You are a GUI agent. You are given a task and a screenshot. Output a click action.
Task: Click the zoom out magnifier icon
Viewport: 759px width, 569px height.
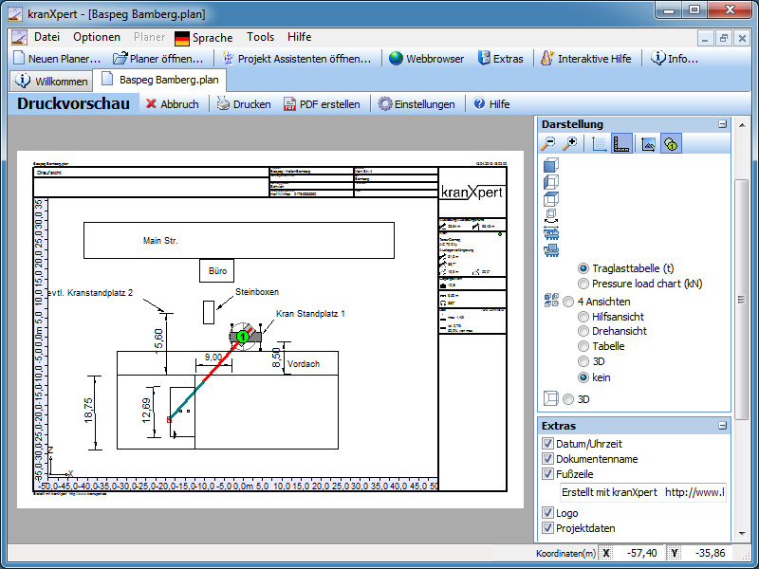point(548,144)
